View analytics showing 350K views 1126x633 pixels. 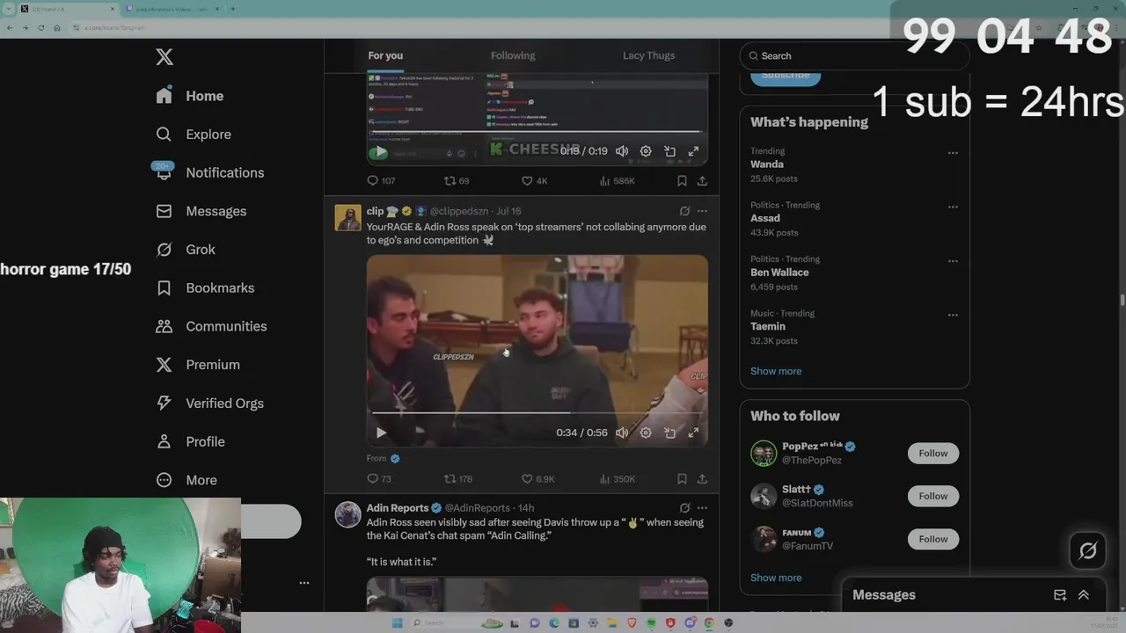(617, 479)
